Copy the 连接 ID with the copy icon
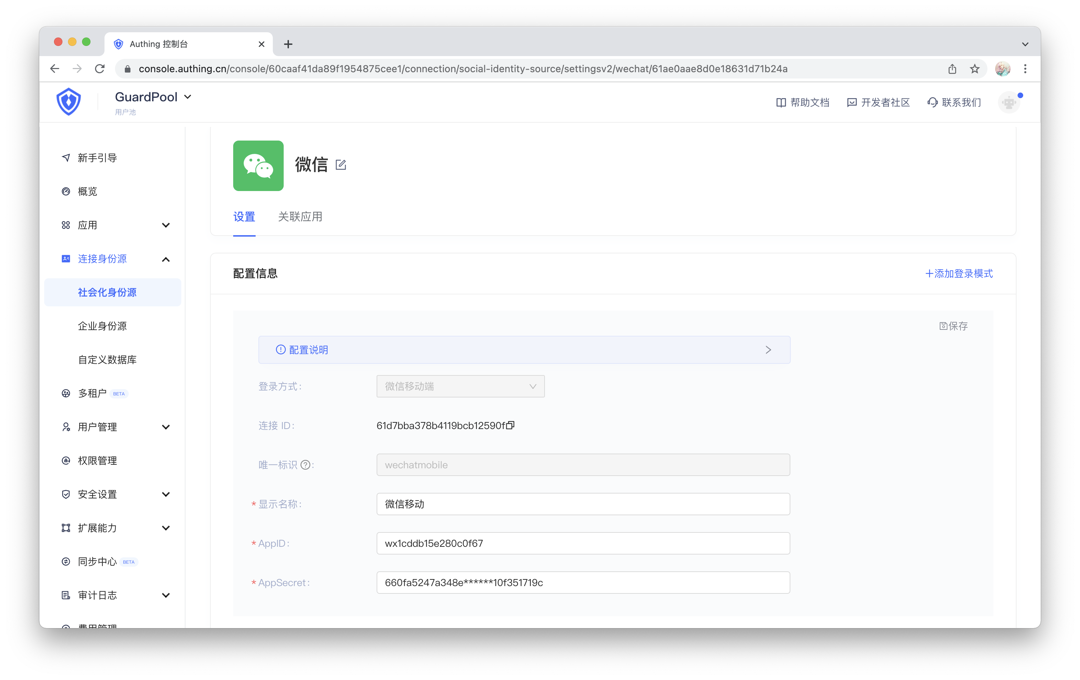 point(510,425)
